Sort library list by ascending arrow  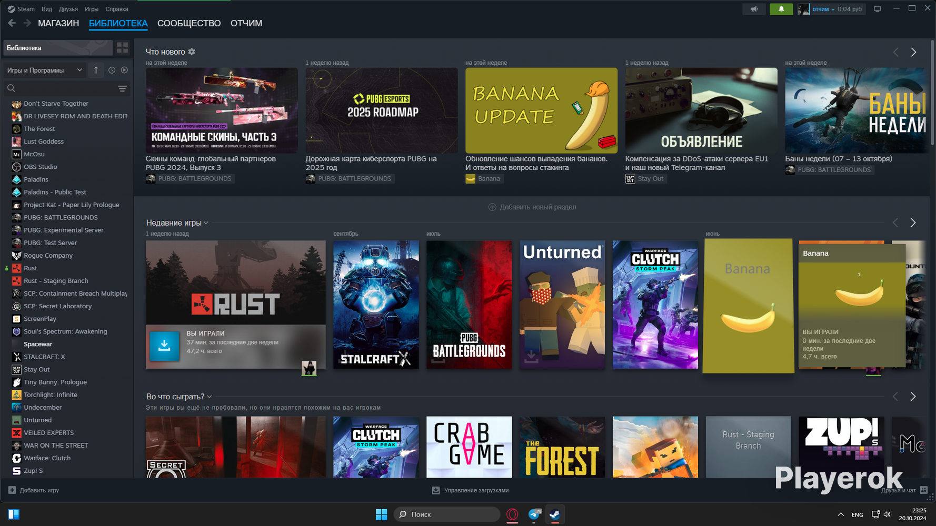(x=96, y=70)
